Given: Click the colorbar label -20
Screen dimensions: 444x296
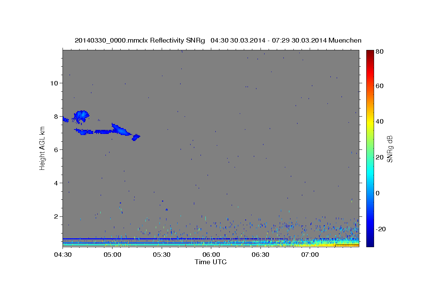Looking at the screenshot, I should click(x=381, y=229).
